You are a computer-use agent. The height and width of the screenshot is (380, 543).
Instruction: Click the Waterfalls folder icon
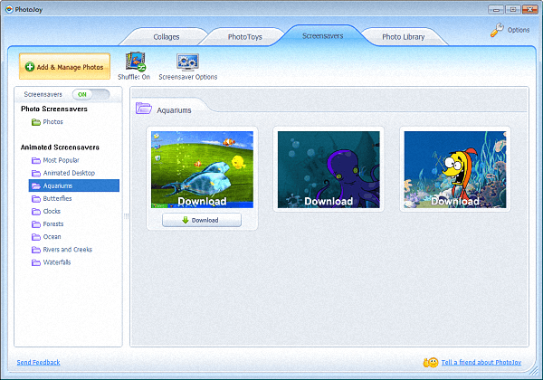click(x=36, y=262)
